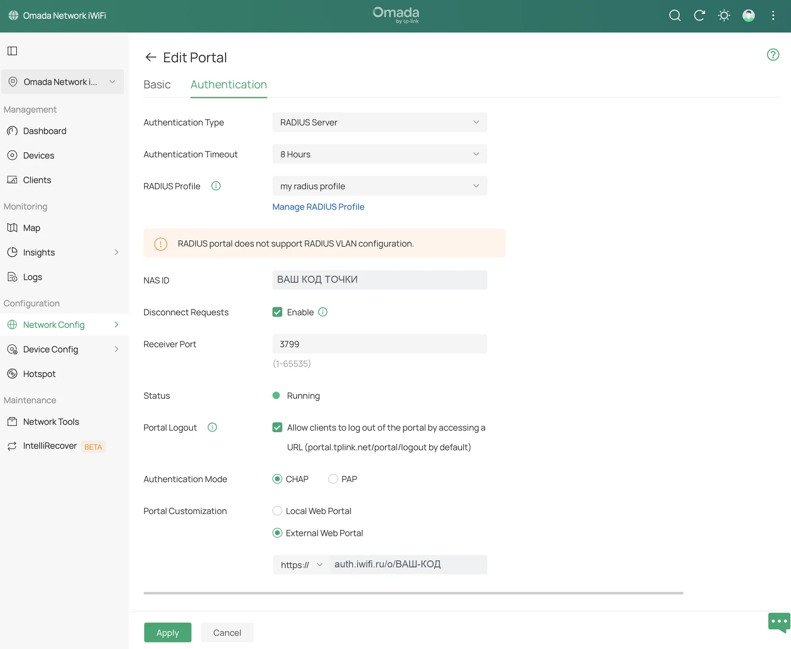Click the Receiver Port input field
Screen dimensions: 791x649
(380, 344)
